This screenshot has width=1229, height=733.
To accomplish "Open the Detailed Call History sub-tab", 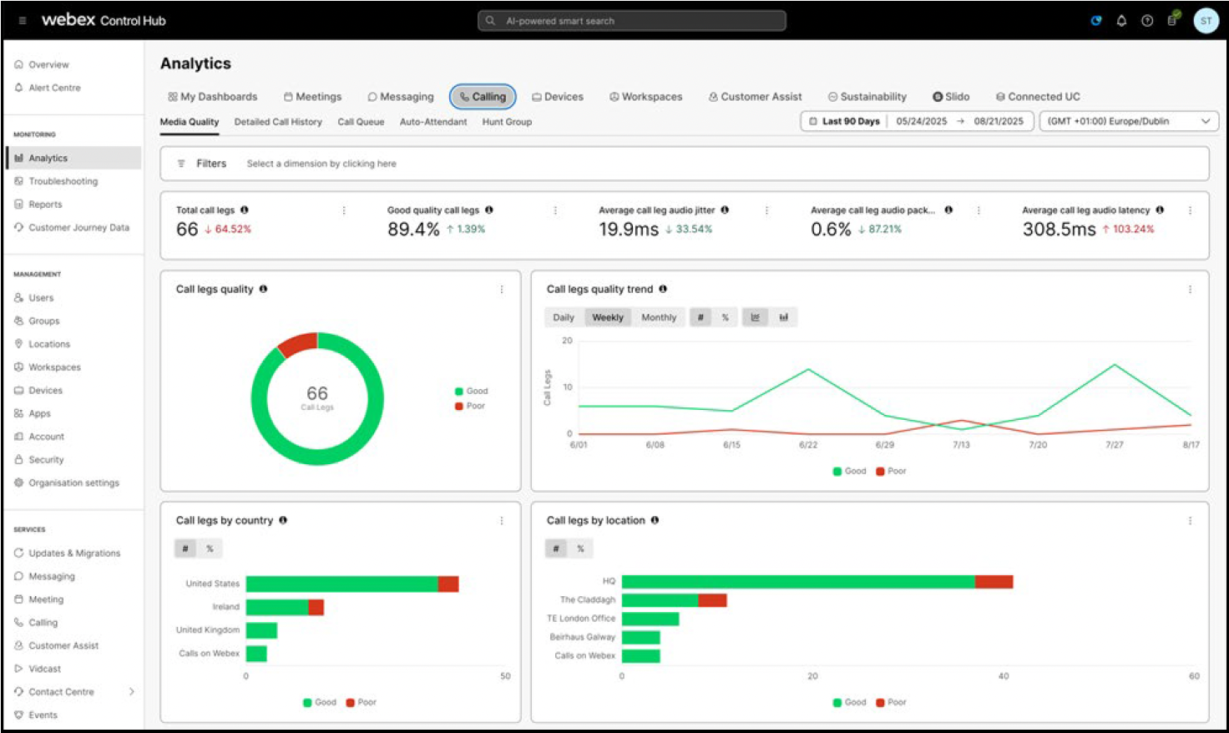I will pyautogui.click(x=278, y=122).
